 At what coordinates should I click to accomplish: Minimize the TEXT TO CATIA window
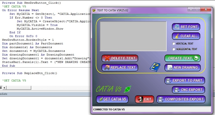191,9
